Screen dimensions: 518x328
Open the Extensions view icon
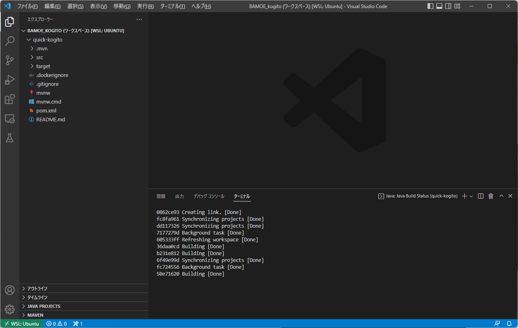[x=10, y=100]
